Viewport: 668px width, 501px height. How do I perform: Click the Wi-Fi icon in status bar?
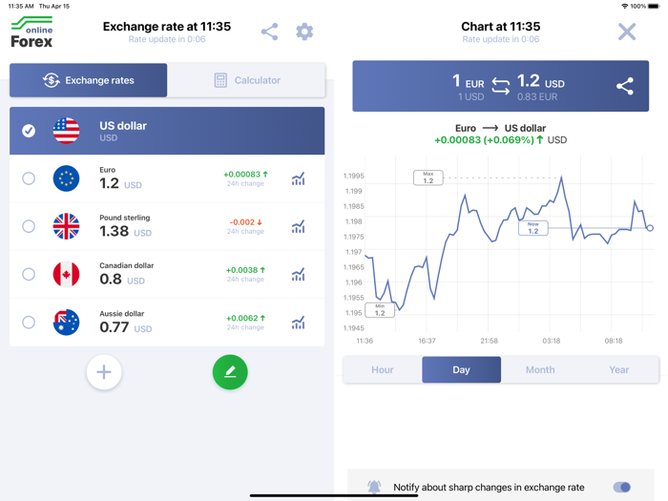pos(624,6)
